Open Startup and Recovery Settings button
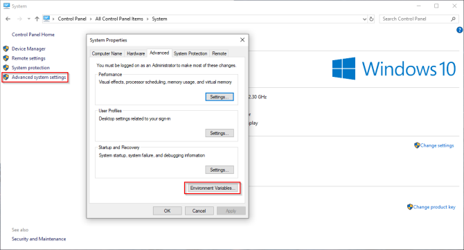This screenshot has width=464, height=250. (220, 170)
